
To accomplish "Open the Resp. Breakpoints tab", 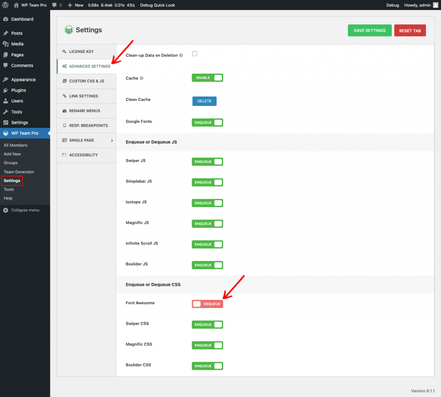I will (x=86, y=125).
